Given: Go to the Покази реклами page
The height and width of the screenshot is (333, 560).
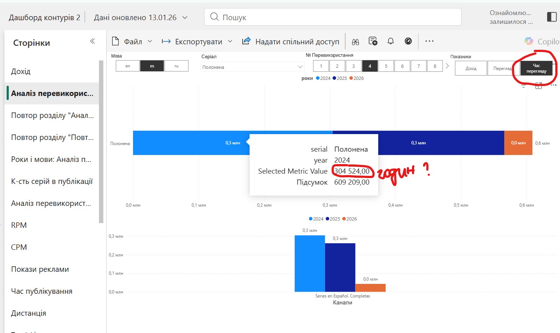Looking at the screenshot, I should [x=52, y=269].
